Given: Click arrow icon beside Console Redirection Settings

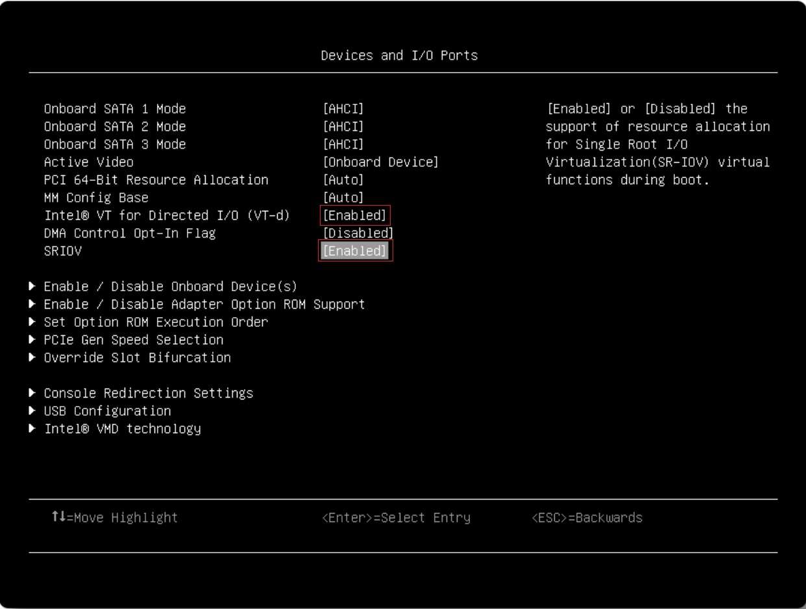Looking at the screenshot, I should (33, 394).
